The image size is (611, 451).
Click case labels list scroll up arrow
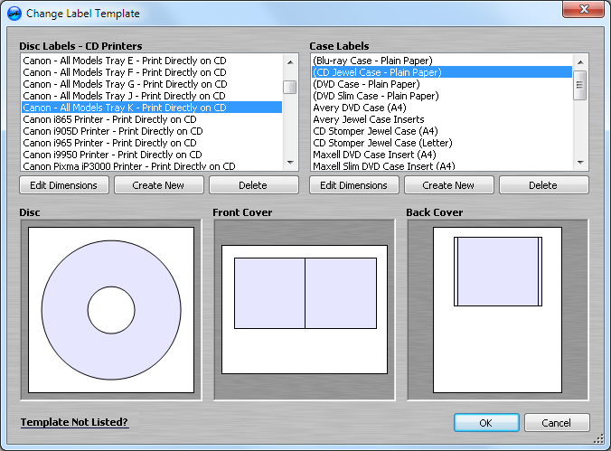coord(580,62)
